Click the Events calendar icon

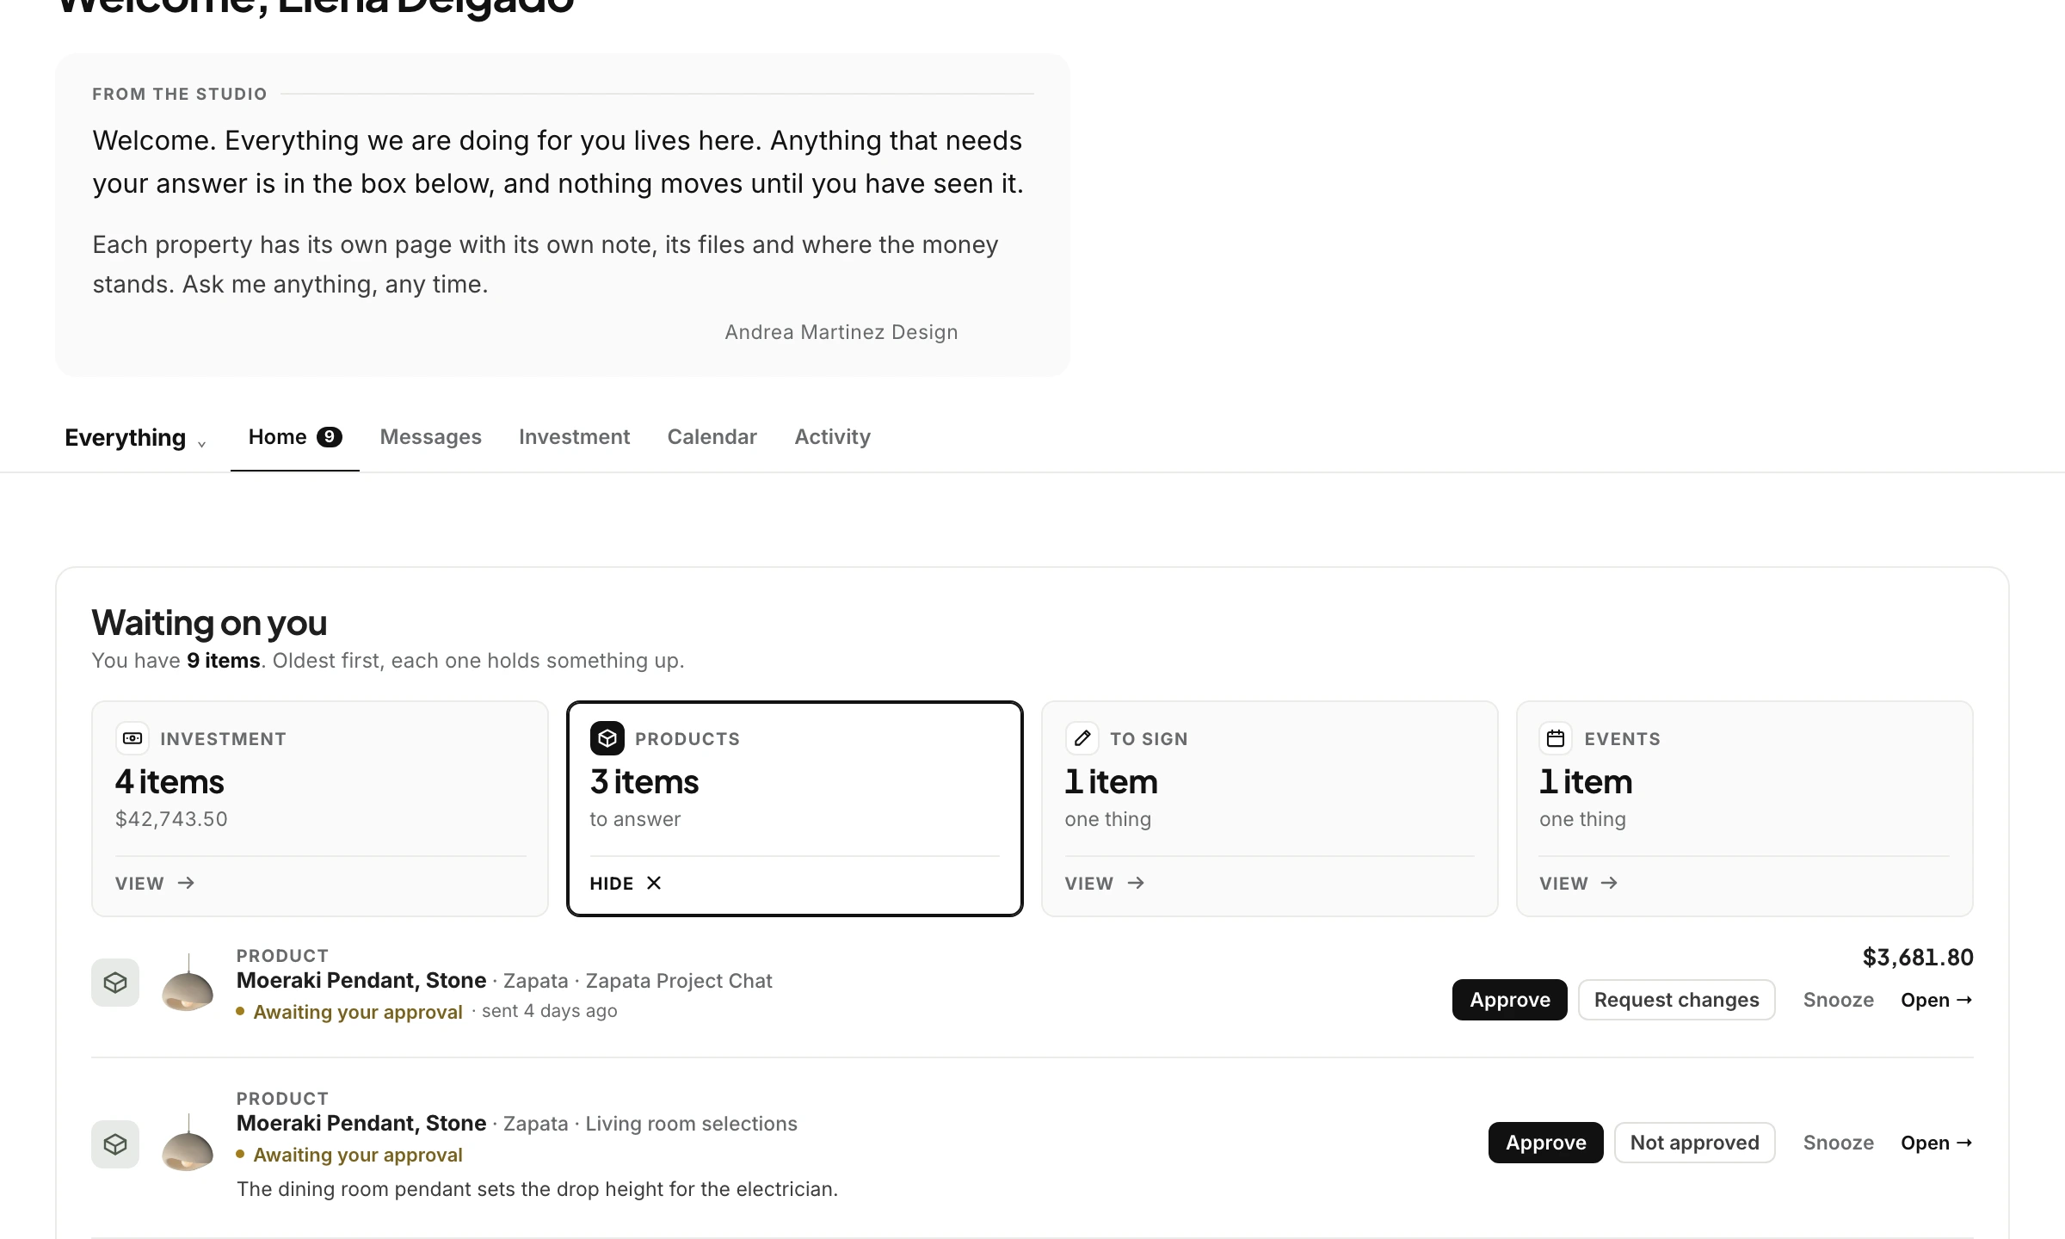(1556, 738)
